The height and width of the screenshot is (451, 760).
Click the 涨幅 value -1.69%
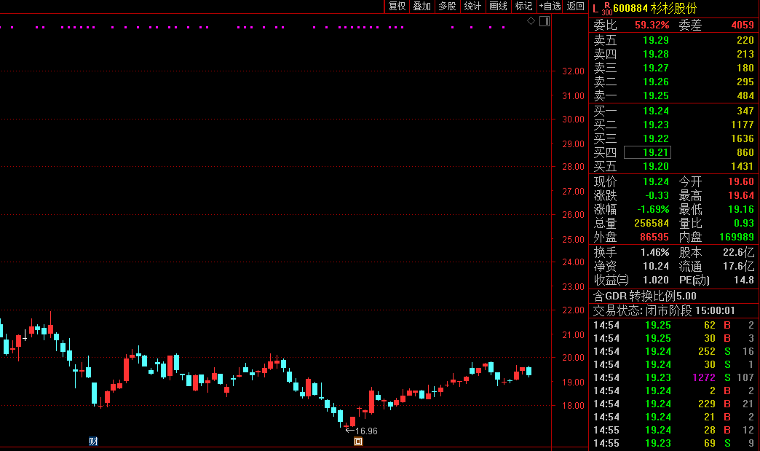(x=653, y=209)
